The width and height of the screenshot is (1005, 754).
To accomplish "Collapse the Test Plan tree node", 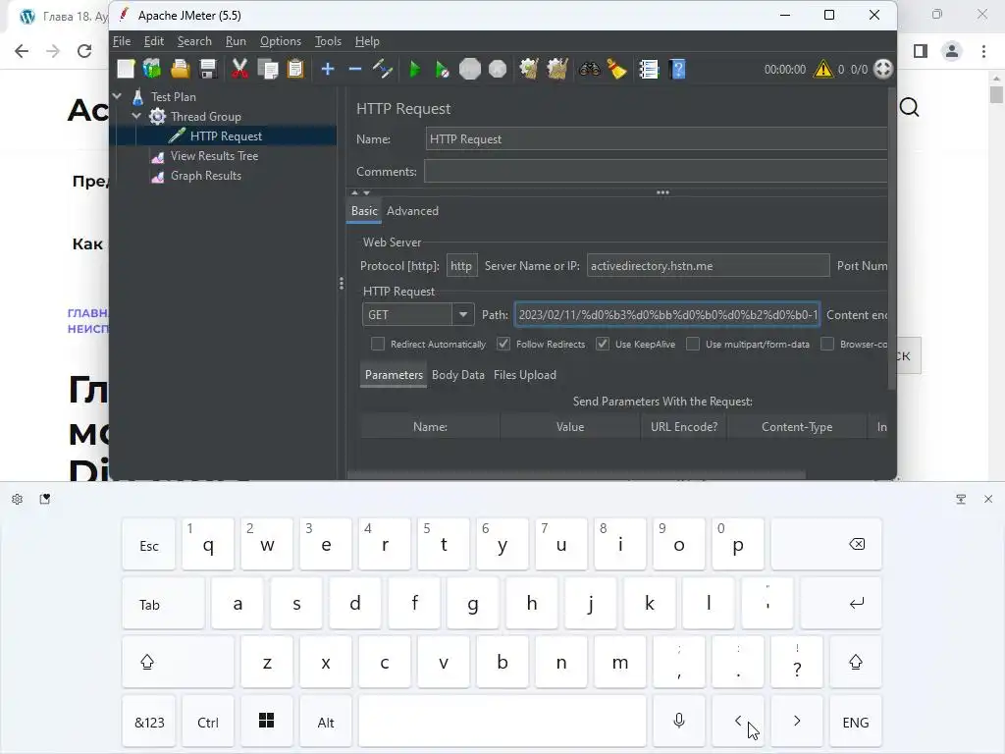I will (118, 96).
